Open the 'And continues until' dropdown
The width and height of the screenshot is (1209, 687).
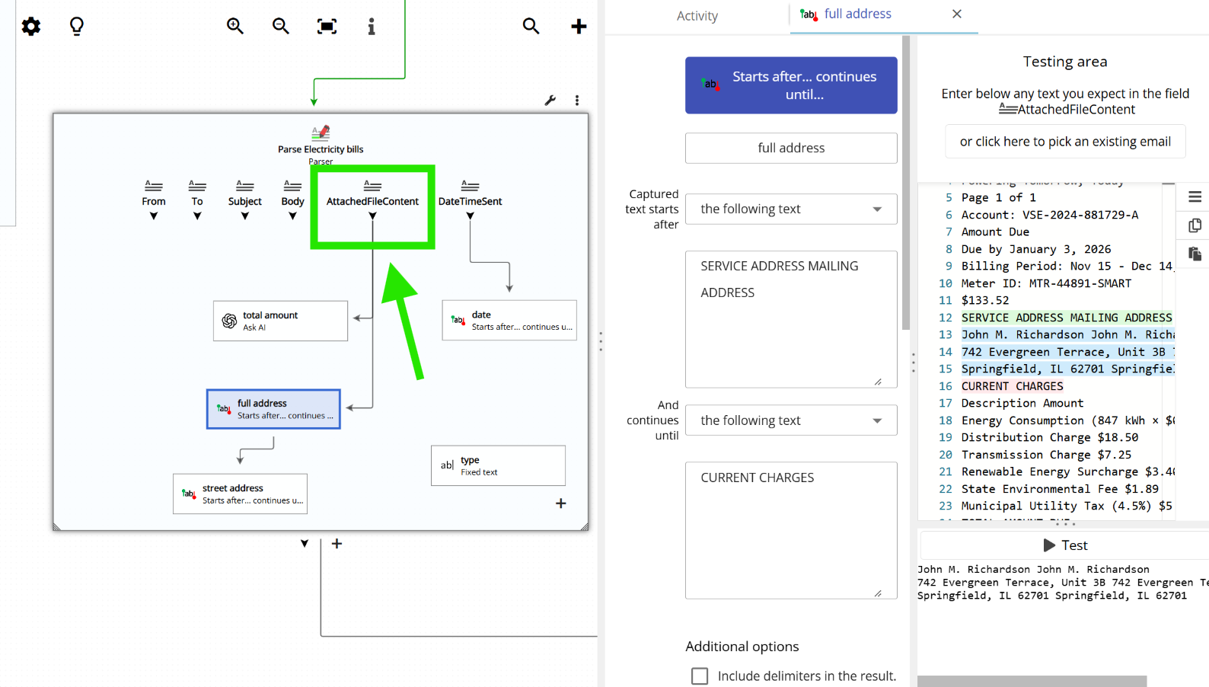click(791, 420)
